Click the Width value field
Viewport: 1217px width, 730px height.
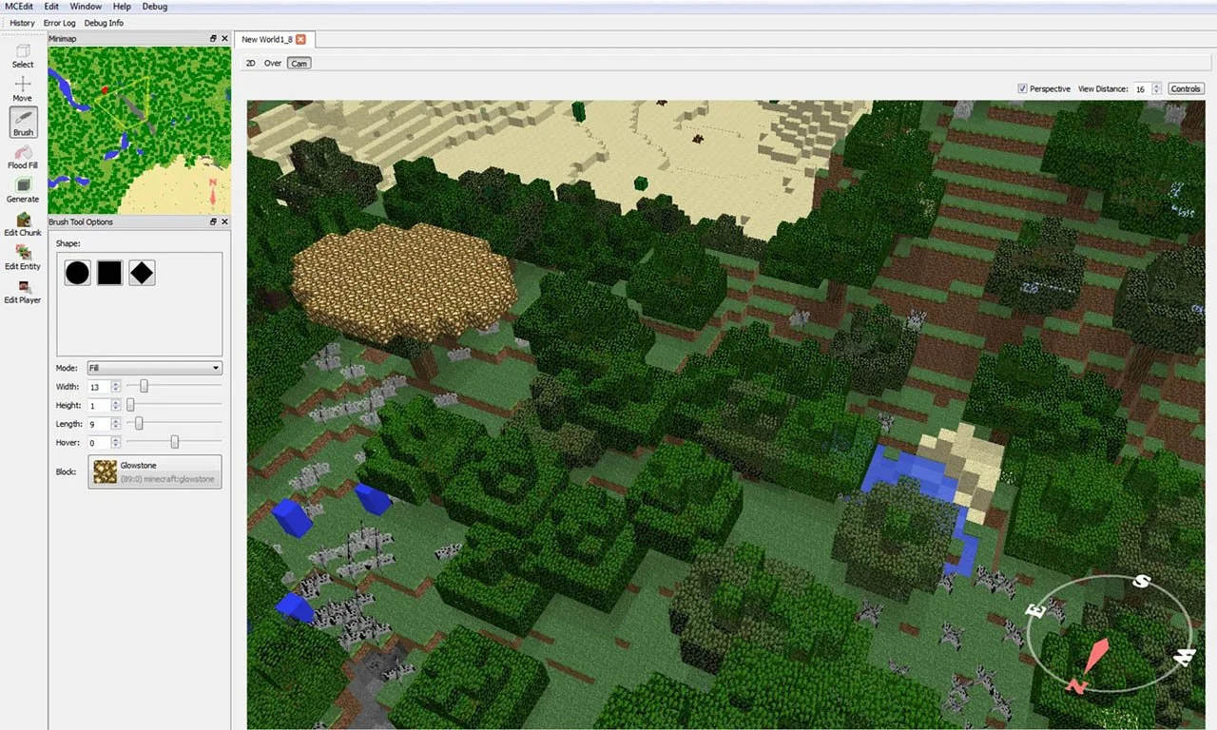[99, 387]
